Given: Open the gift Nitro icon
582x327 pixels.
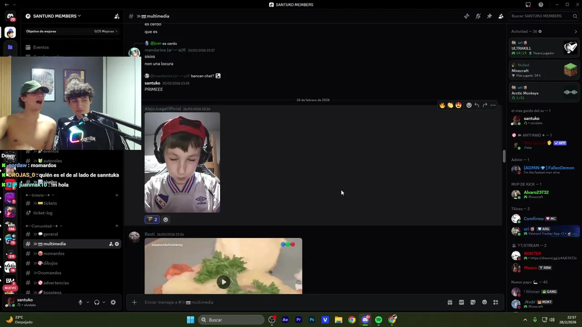Looking at the screenshot, I should (x=450, y=302).
